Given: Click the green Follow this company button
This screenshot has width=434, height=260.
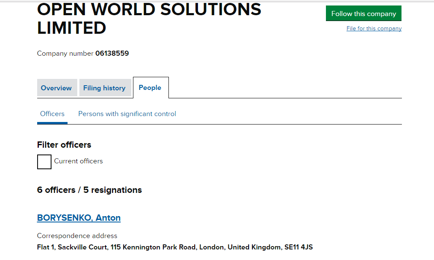Looking at the screenshot, I should 363,14.
